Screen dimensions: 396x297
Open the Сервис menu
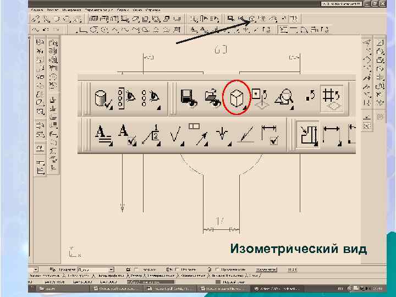coord(123,10)
